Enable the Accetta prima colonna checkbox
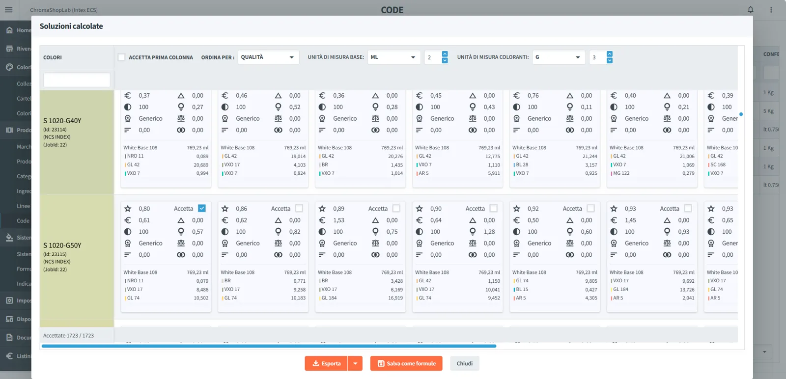This screenshot has width=786, height=379. (121, 57)
